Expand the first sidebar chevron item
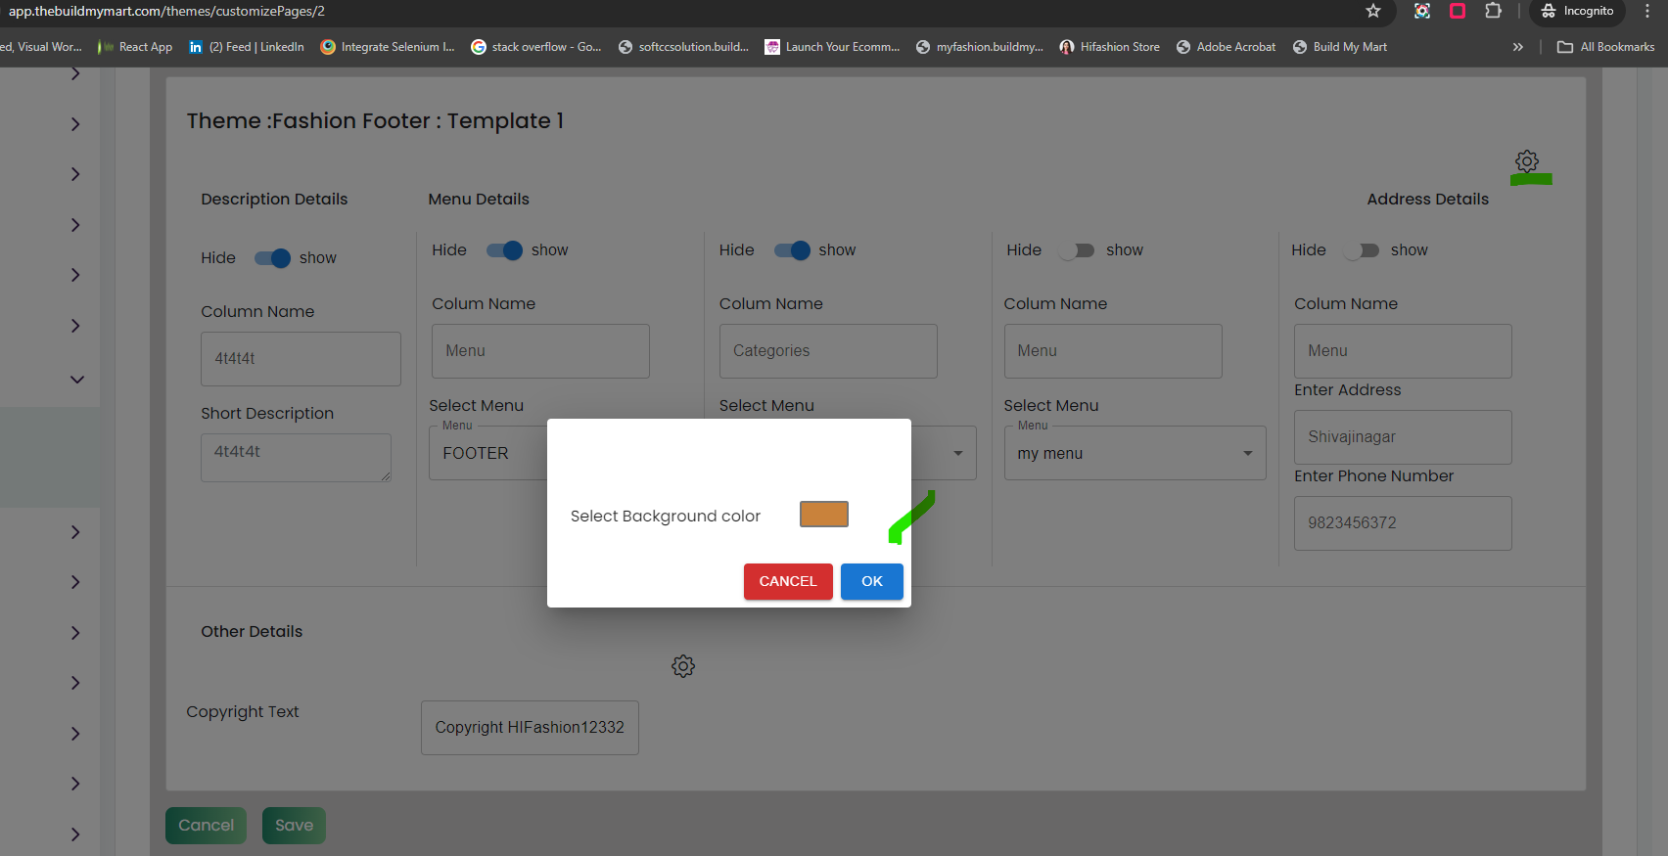The image size is (1668, 856). [x=75, y=74]
